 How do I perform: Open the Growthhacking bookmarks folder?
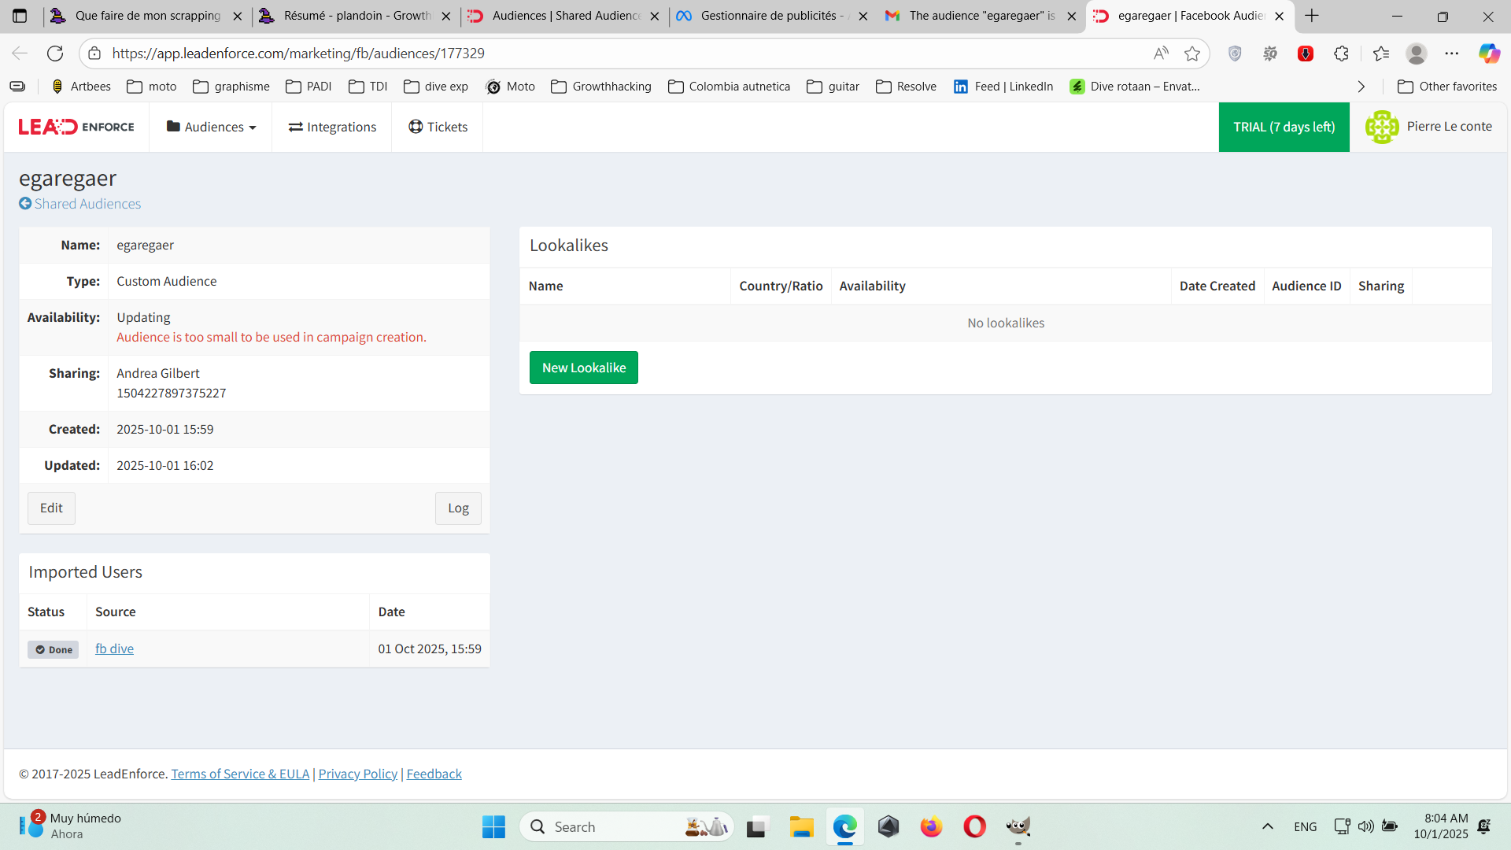[601, 87]
